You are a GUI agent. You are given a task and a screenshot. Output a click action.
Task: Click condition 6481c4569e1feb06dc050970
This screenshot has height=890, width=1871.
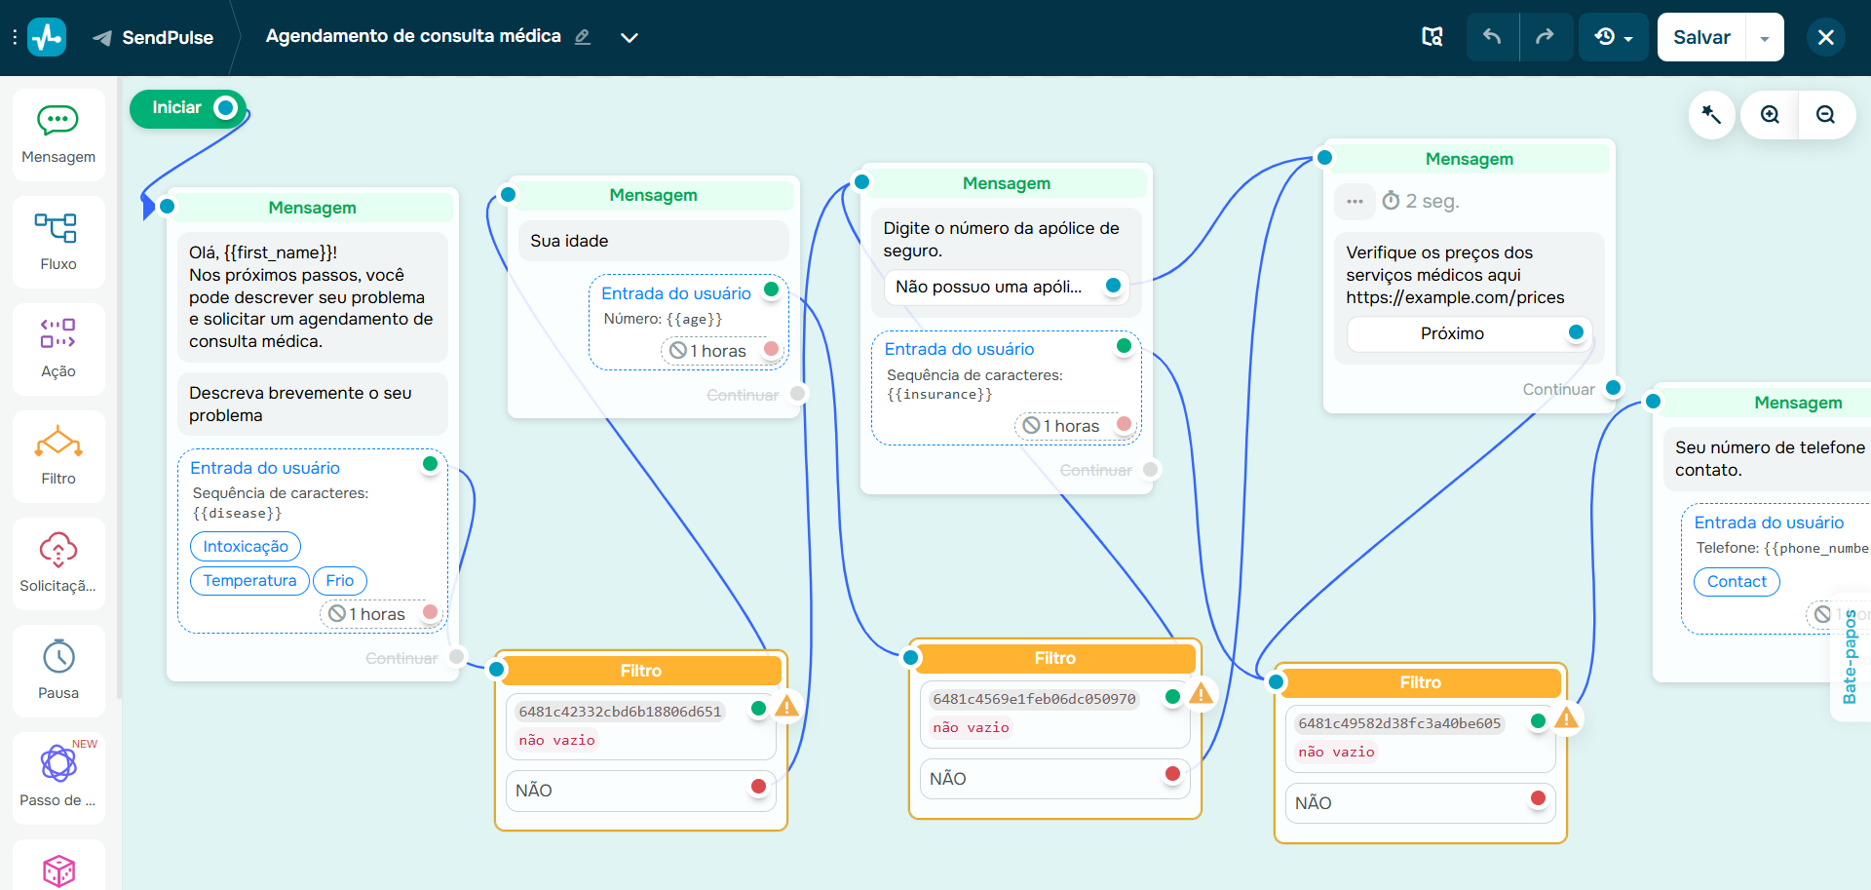click(1034, 699)
